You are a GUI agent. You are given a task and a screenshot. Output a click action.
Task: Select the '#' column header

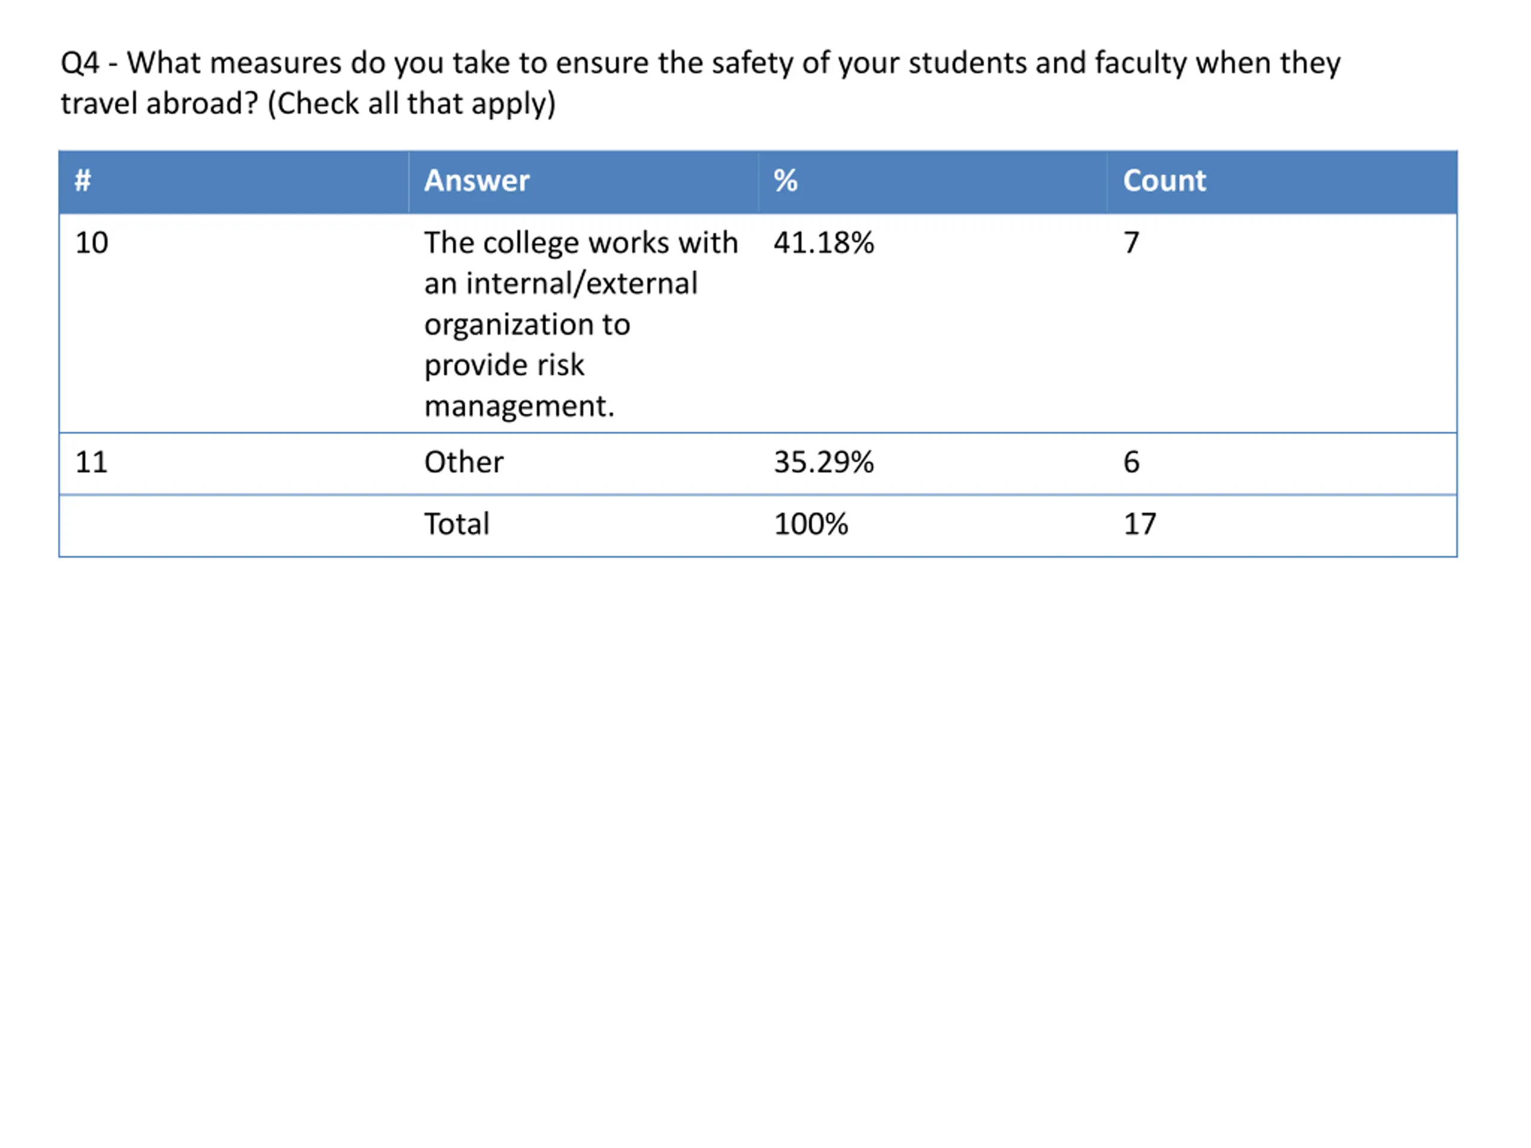tap(234, 182)
